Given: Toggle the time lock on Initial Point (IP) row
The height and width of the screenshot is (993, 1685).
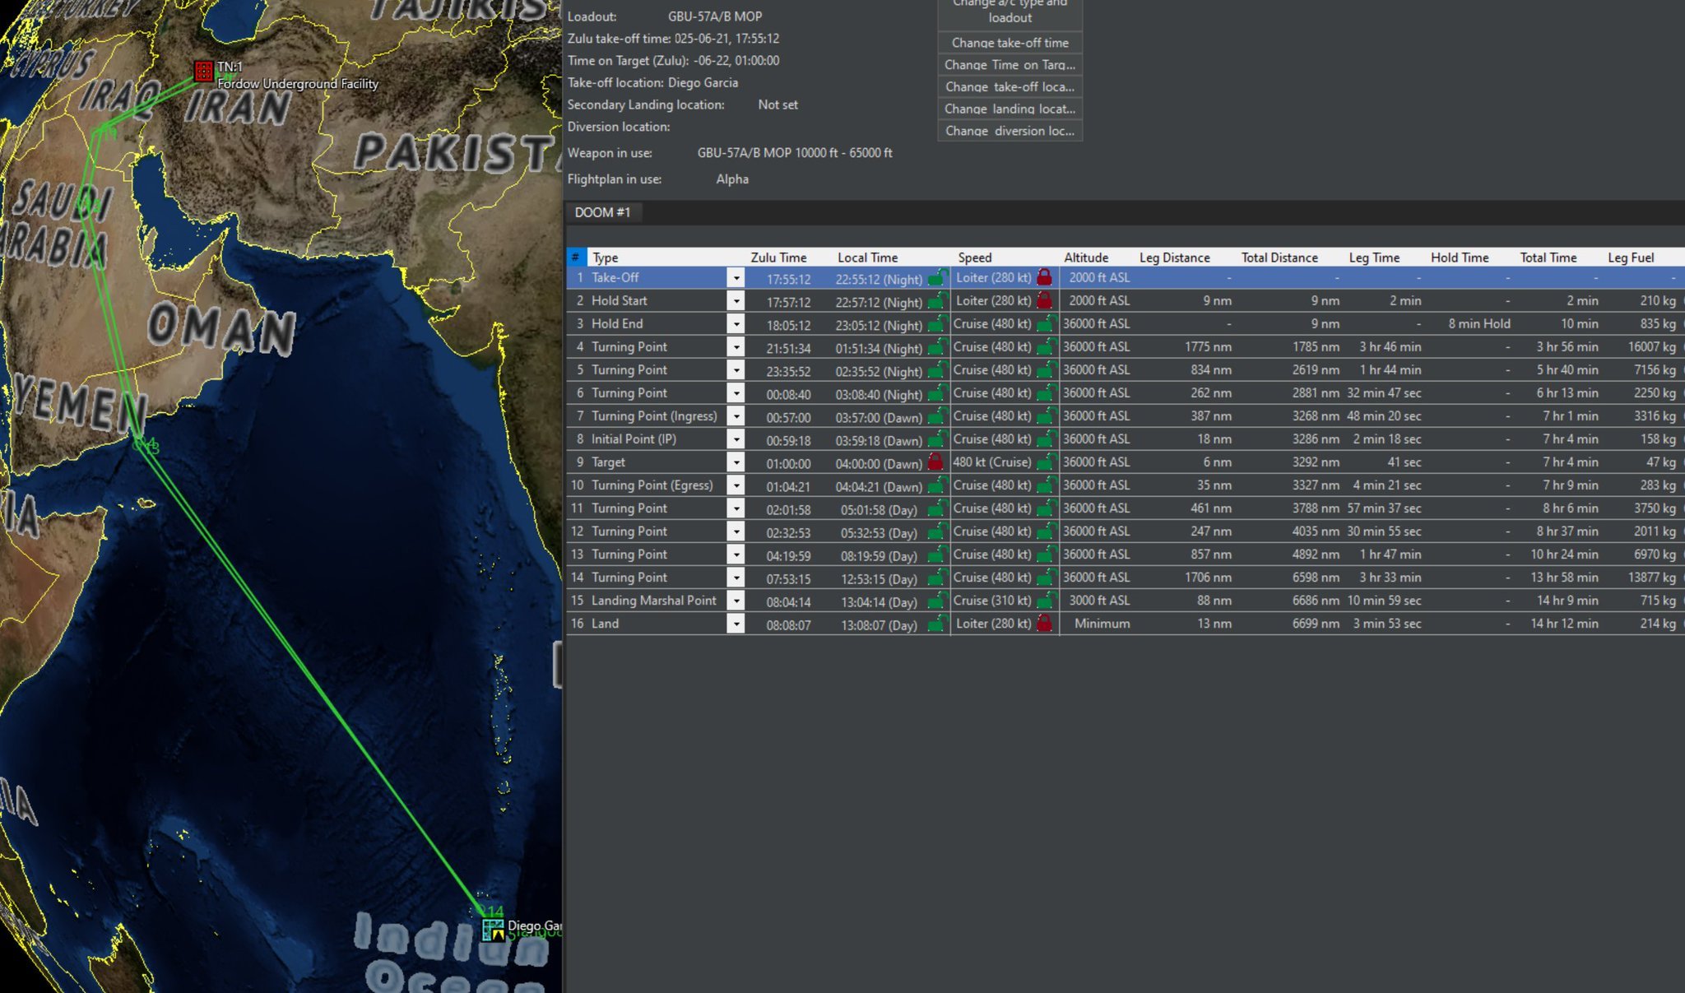Looking at the screenshot, I should click(936, 439).
